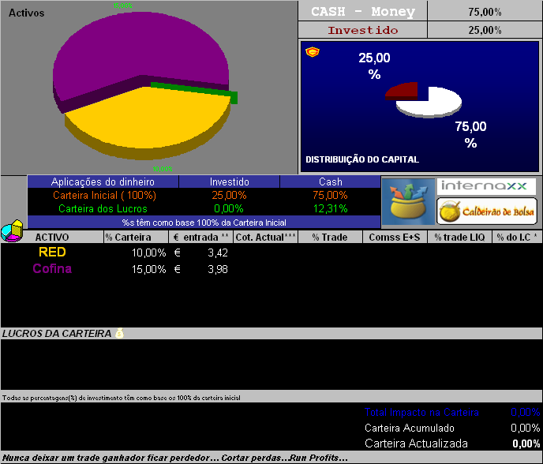Click RED's 10,00% carteira value
Screen dimensions: 543x464
149,253
